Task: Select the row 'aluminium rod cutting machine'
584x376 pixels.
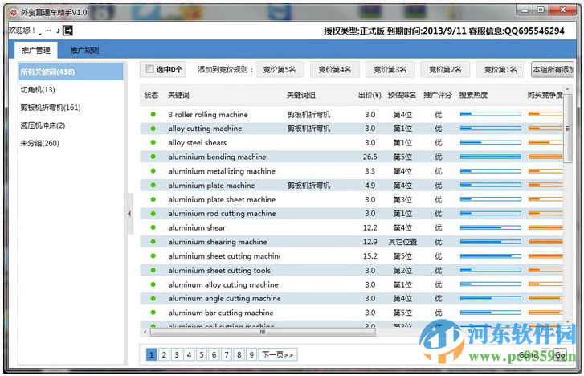Action: [351, 214]
